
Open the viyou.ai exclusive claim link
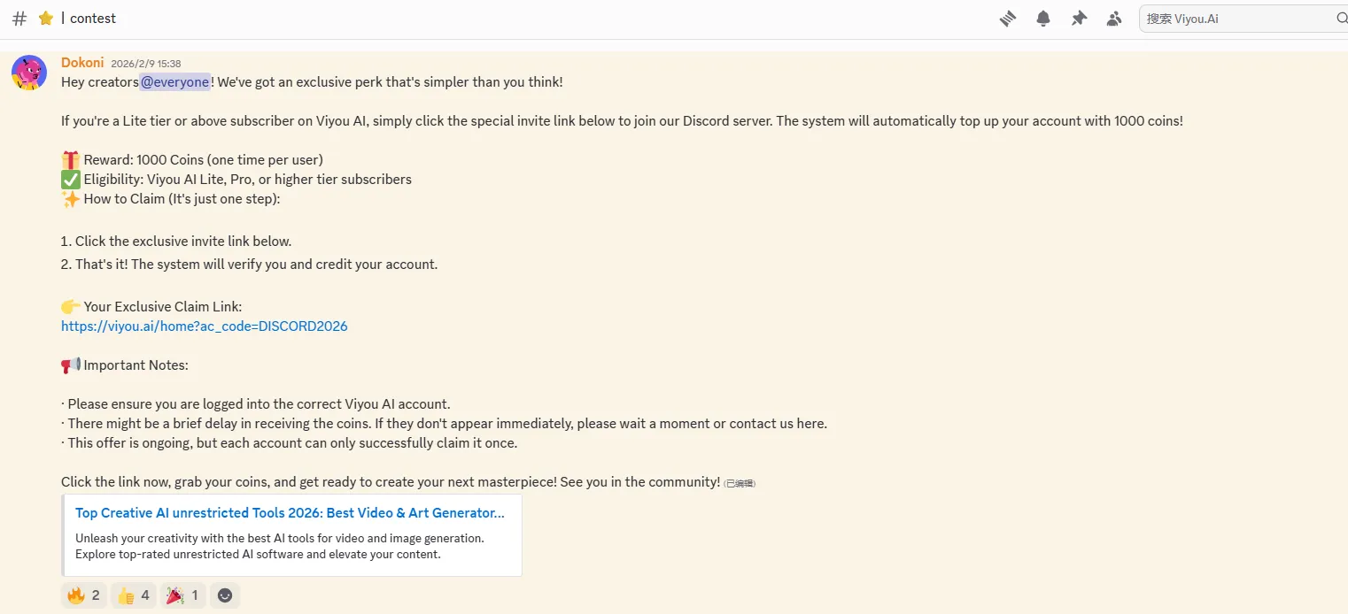(x=205, y=326)
